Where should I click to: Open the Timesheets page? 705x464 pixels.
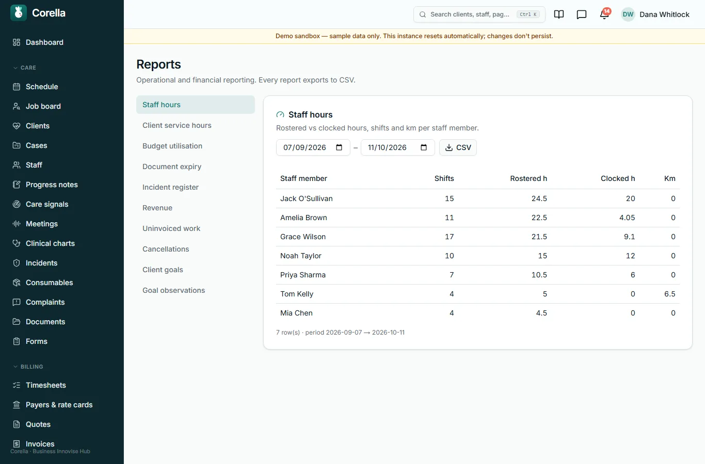click(x=62, y=385)
